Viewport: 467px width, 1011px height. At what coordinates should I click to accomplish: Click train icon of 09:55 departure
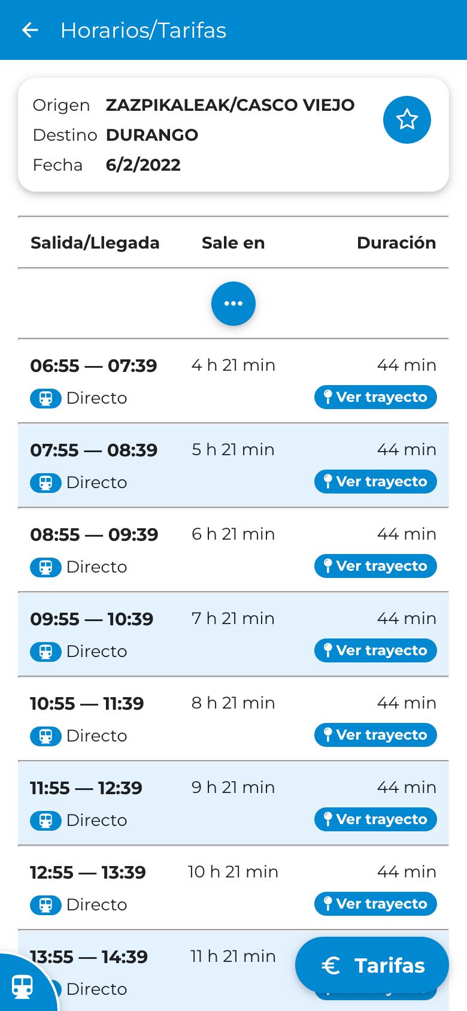pos(46,652)
